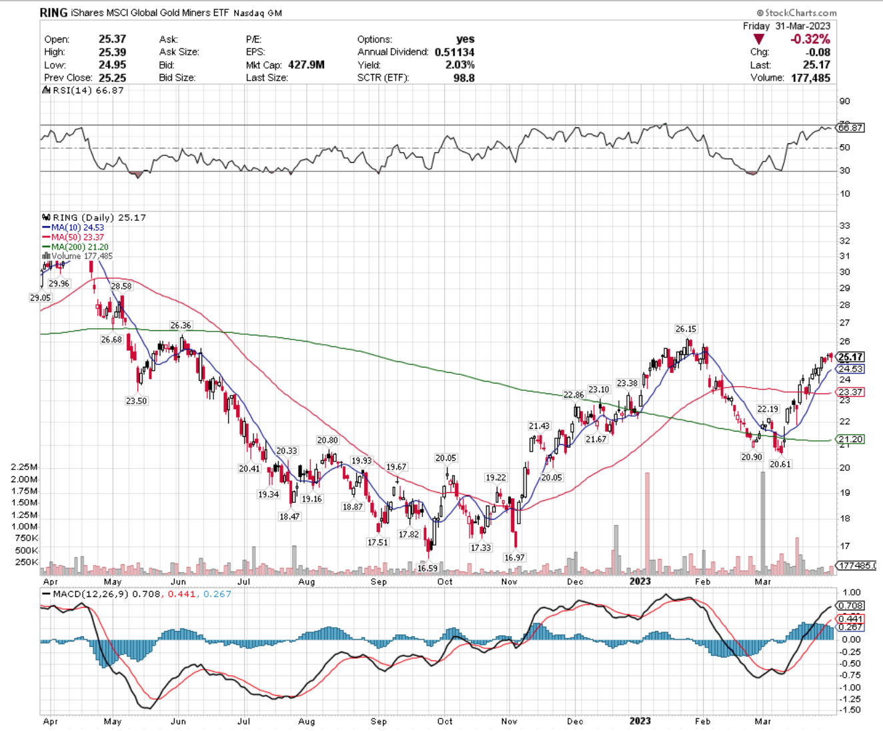This screenshot has height=731, width=883.
Task: Click the boxed 21.20 MA axis tag
Action: 851,439
